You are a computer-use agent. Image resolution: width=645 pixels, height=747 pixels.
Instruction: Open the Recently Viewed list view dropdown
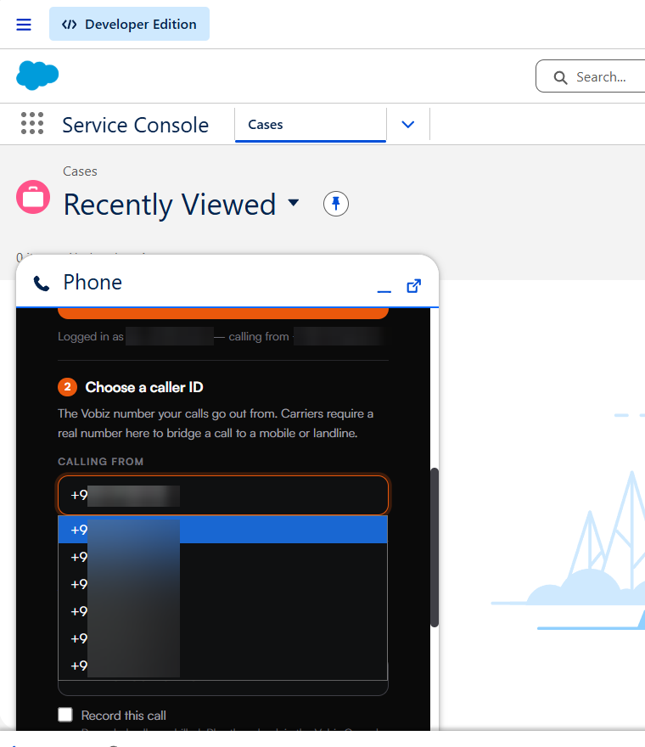click(x=294, y=203)
